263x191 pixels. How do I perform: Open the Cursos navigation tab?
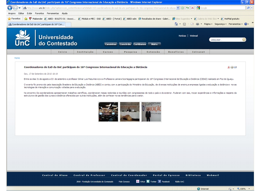pyautogui.click(x=108, y=52)
